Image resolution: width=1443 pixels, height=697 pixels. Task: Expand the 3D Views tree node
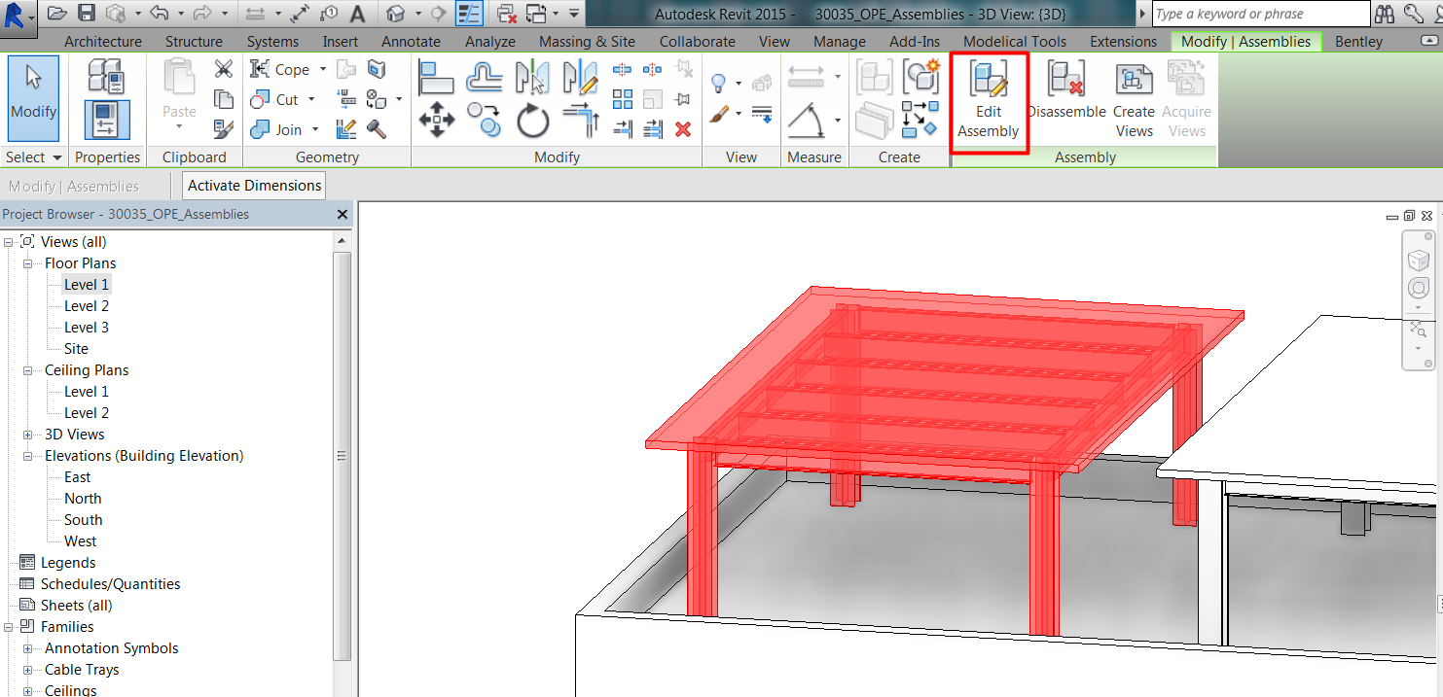click(x=27, y=435)
